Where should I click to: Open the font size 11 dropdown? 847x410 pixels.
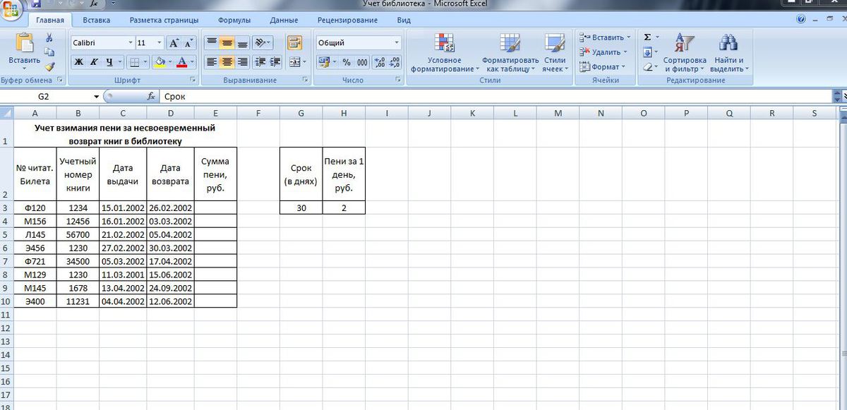click(x=159, y=43)
